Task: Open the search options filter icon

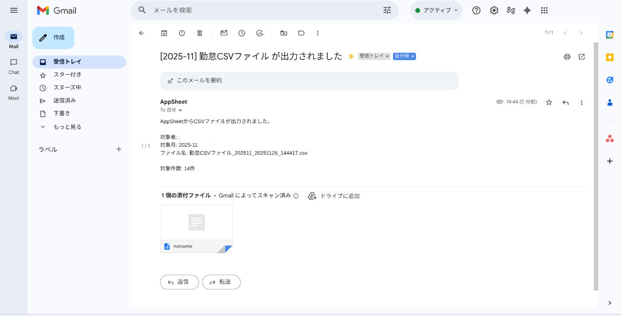Action: pyautogui.click(x=387, y=10)
